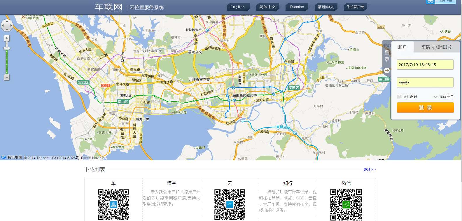This screenshot has width=462, height=221.
Task: Switch to the 车牌号/IMEI号 login tab
Action: pyautogui.click(x=436, y=47)
